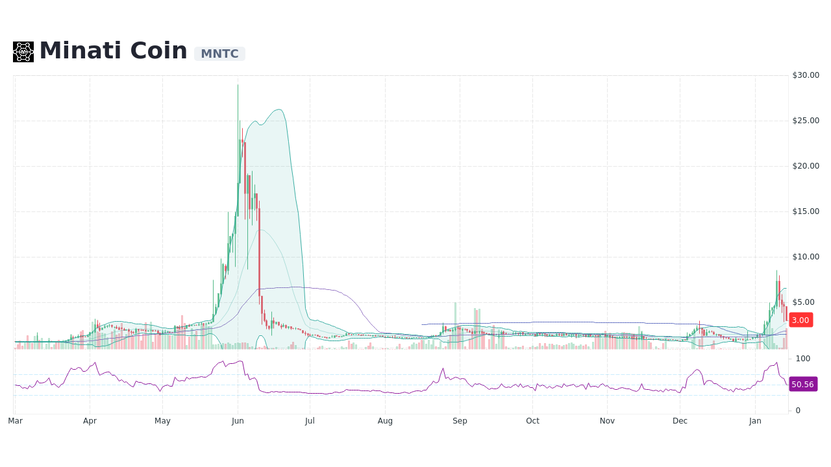Click the June price spike peak
831x467 pixels.
pyautogui.click(x=238, y=86)
